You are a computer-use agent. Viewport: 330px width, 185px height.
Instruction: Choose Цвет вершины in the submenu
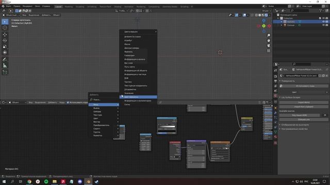tap(138, 97)
